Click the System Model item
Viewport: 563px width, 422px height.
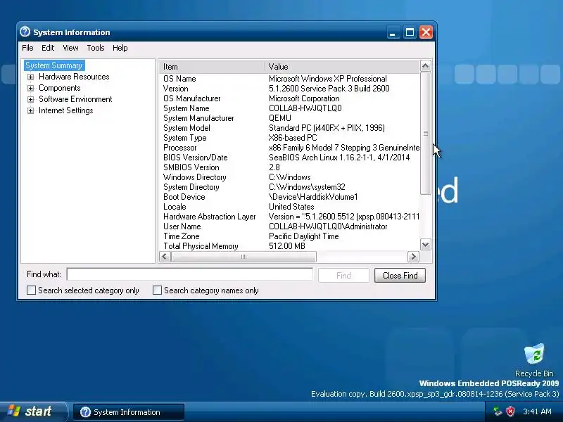pyautogui.click(x=186, y=128)
